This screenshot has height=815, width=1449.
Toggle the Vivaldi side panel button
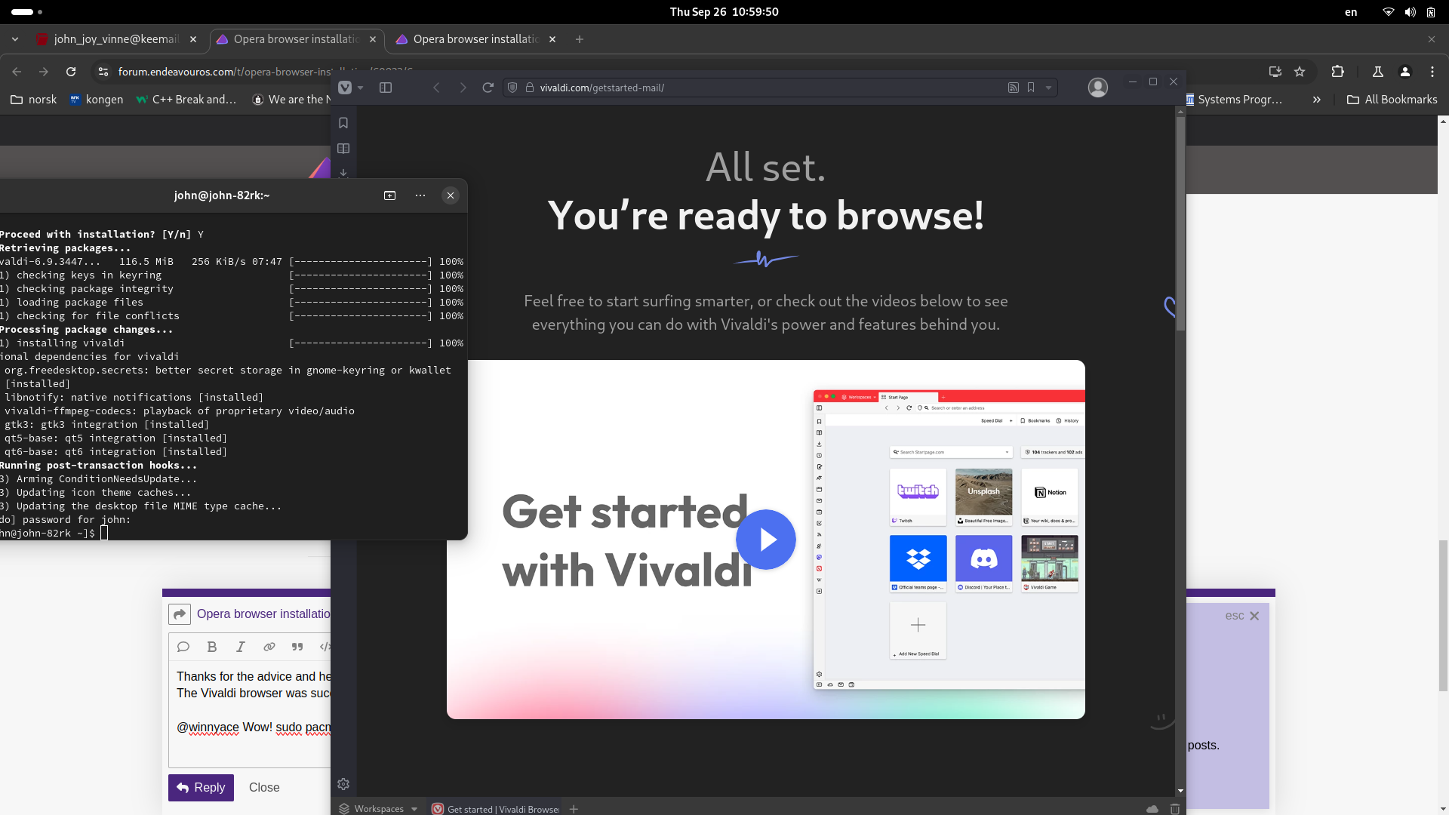coord(386,88)
